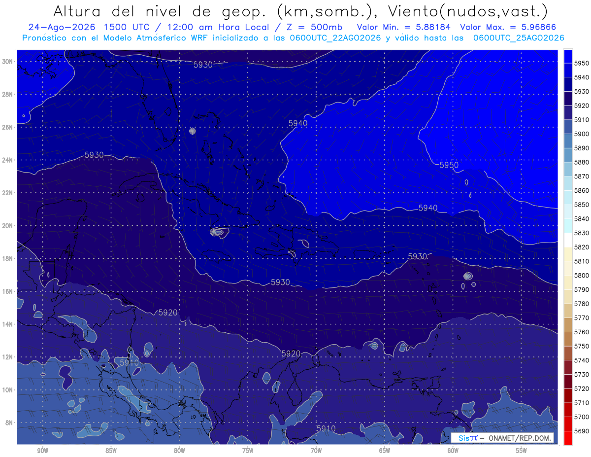
Task: Click the '80W' longitude axis label
Action: tap(179, 450)
